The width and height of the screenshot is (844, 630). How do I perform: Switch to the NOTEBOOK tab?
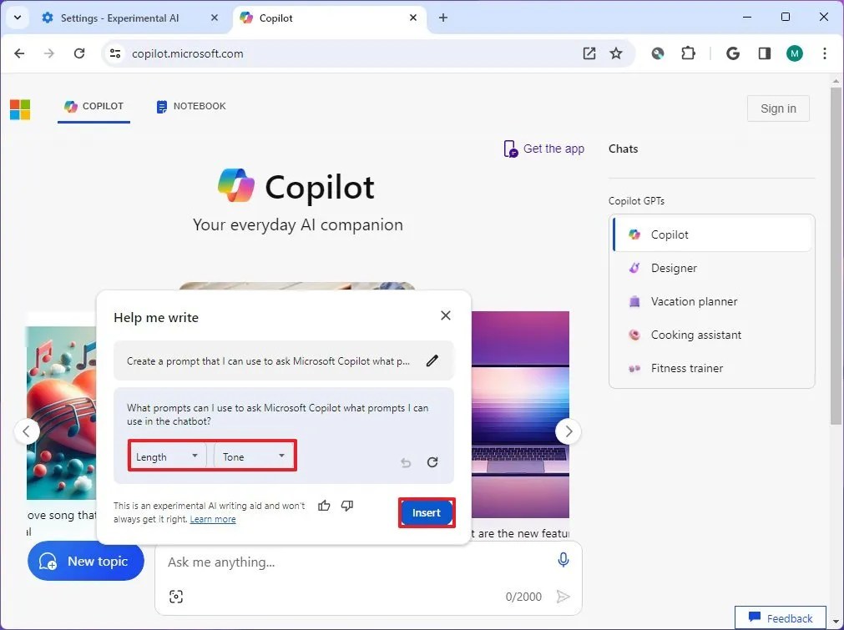(190, 106)
